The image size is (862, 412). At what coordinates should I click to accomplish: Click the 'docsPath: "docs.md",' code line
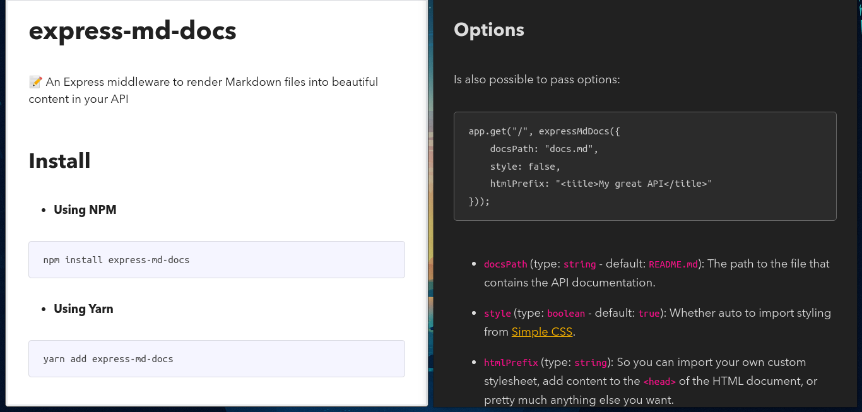(x=544, y=149)
